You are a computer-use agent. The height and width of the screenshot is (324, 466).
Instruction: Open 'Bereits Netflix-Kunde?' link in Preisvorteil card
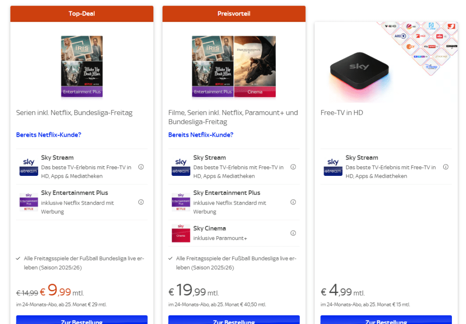[x=201, y=135]
